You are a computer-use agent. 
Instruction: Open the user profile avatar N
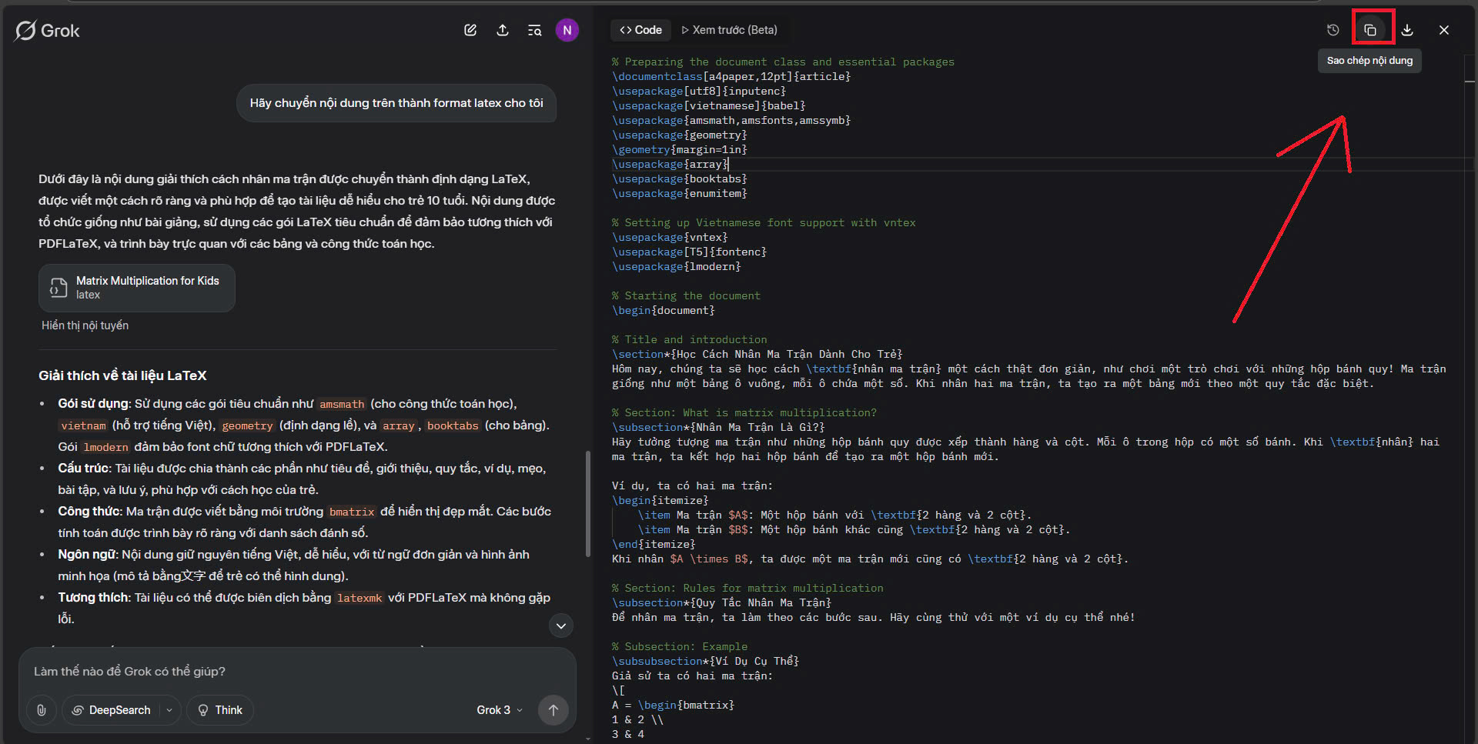(567, 30)
